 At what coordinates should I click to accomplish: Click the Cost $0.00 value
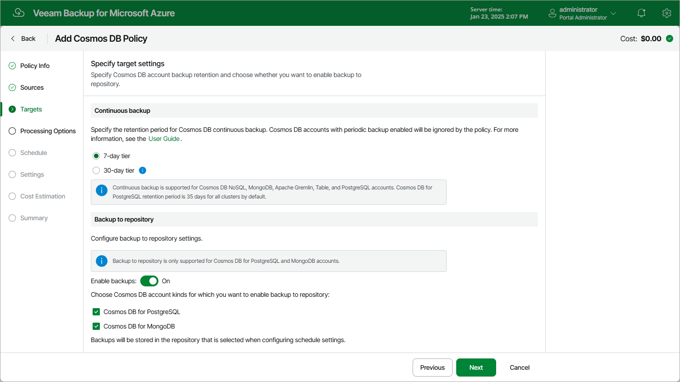click(651, 39)
